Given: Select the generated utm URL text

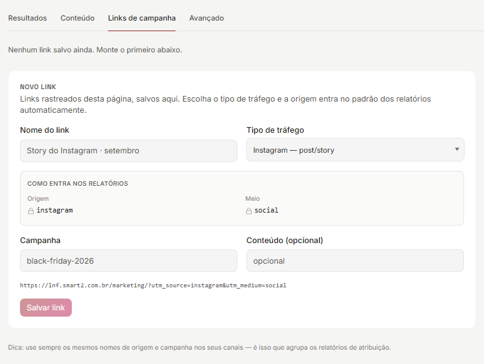Looking at the screenshot, I should pyautogui.click(x=153, y=285).
